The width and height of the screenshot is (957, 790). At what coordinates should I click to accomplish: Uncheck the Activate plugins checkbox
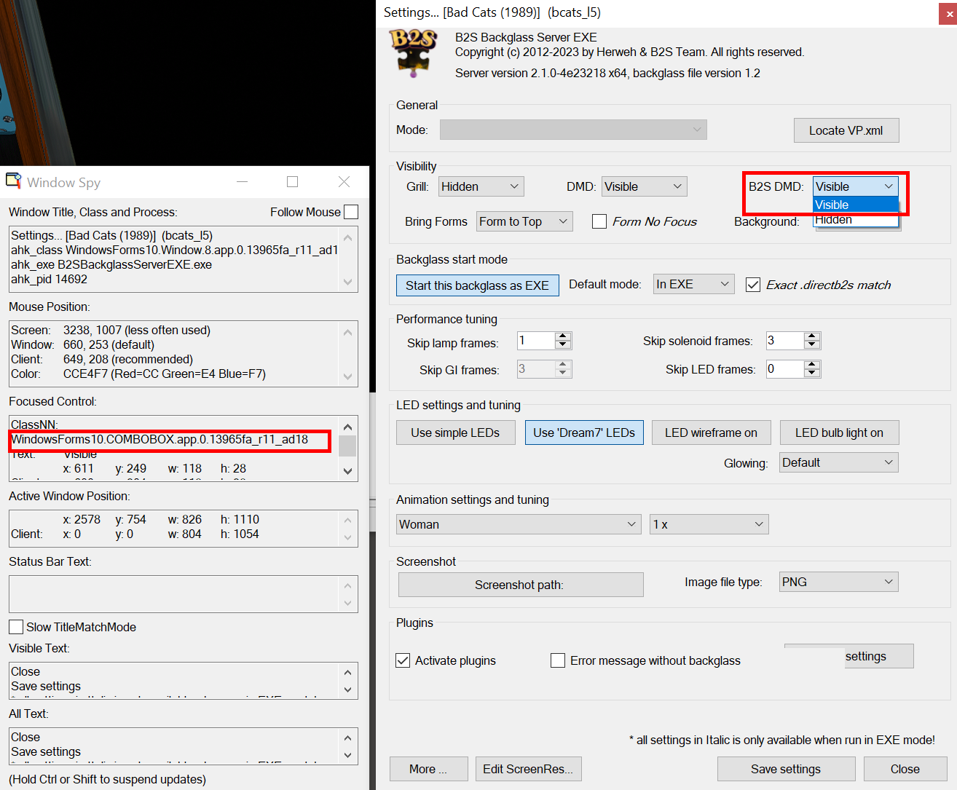[x=403, y=660]
